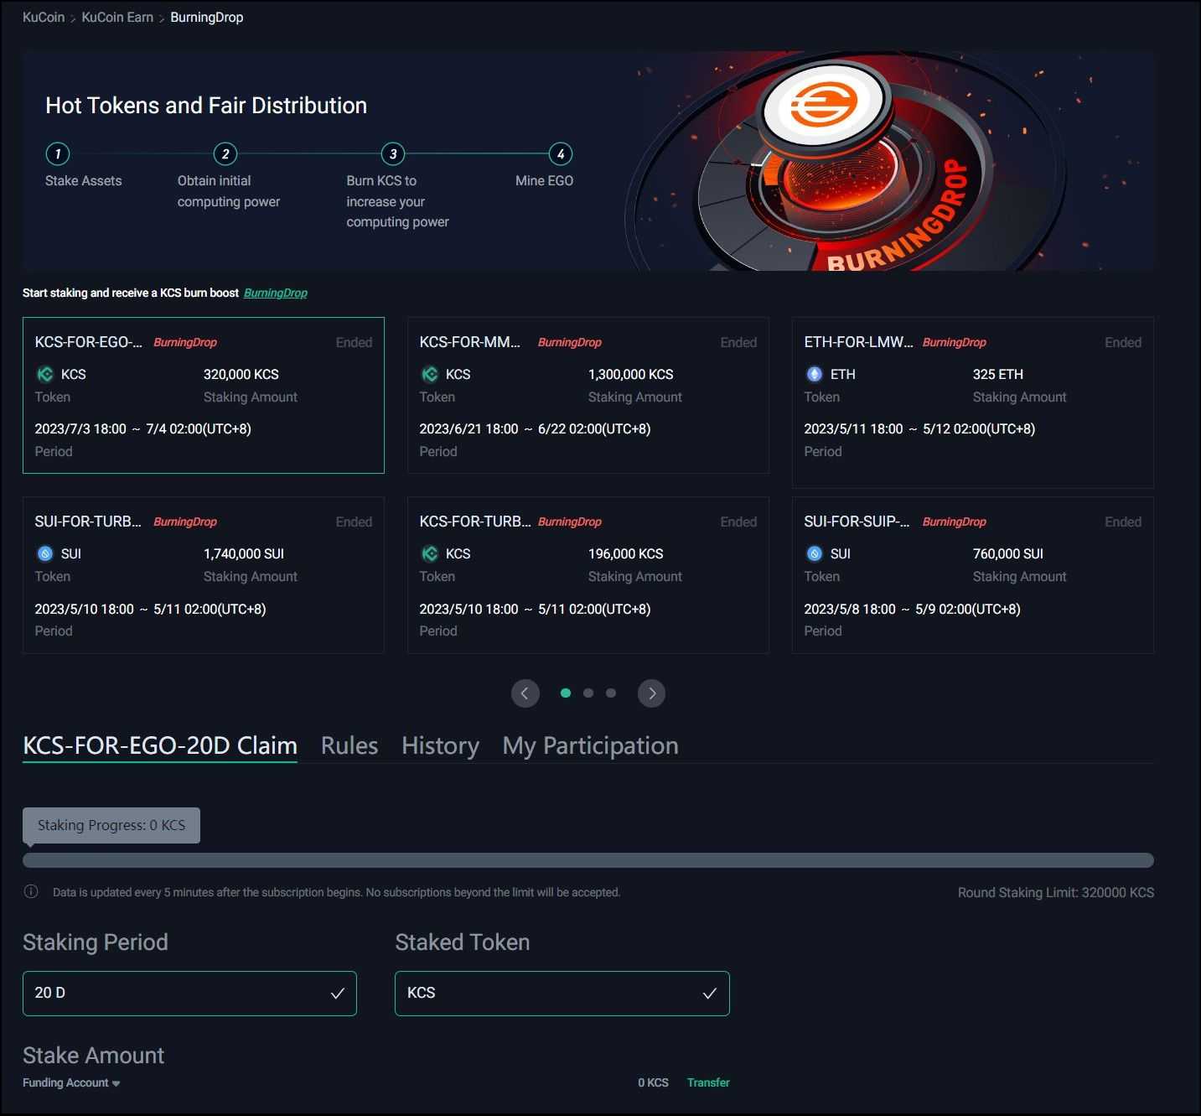This screenshot has height=1116, width=1201.
Task: Click the KCS icon on the KCS-FOR-TURB card
Action: pyautogui.click(x=430, y=553)
